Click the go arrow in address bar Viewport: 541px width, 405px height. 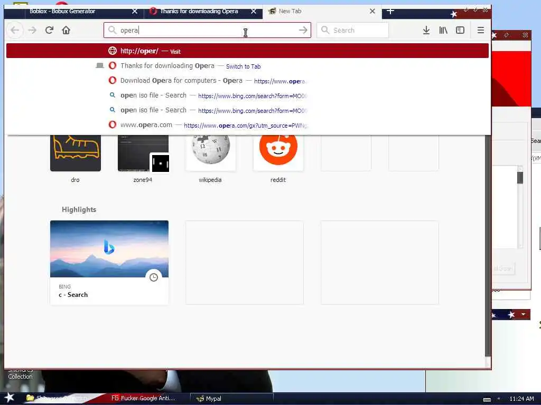point(303,30)
